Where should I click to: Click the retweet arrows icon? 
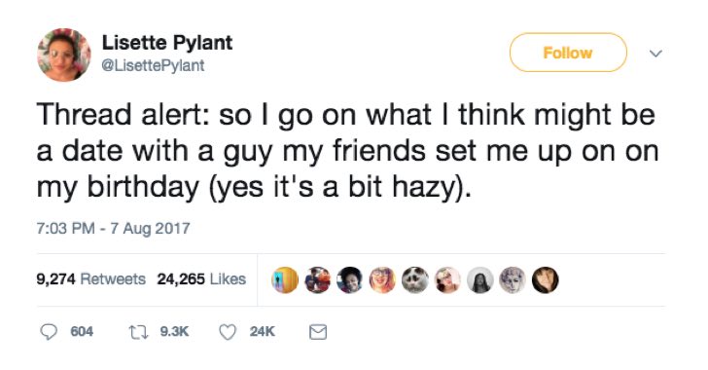pyautogui.click(x=138, y=332)
